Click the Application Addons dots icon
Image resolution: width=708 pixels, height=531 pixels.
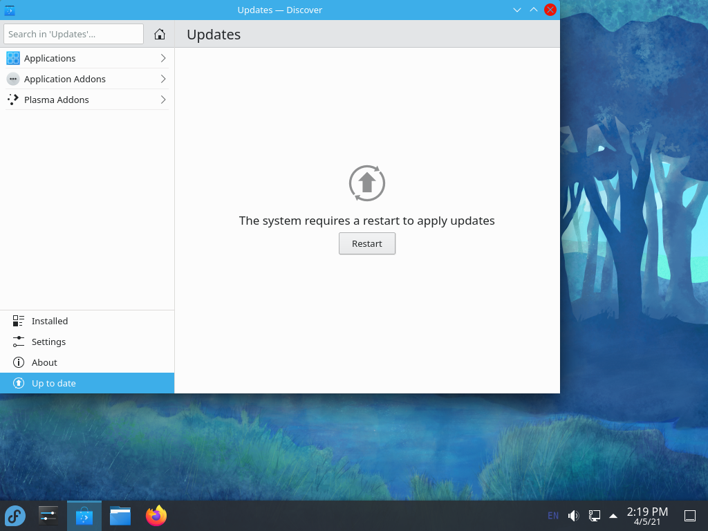[x=13, y=79]
